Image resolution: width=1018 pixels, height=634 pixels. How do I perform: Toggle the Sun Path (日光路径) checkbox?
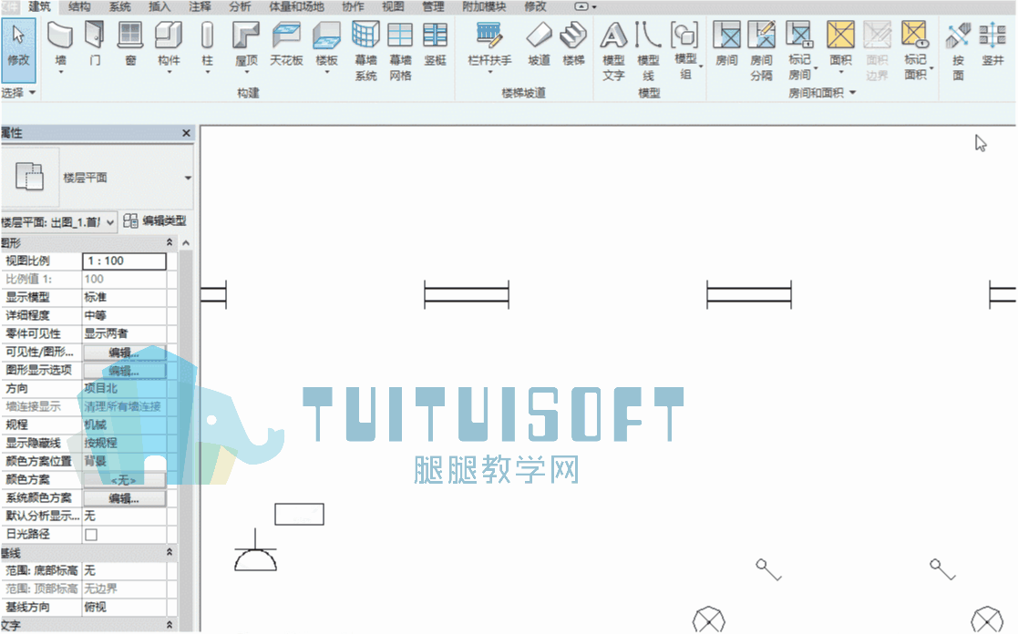(x=91, y=535)
